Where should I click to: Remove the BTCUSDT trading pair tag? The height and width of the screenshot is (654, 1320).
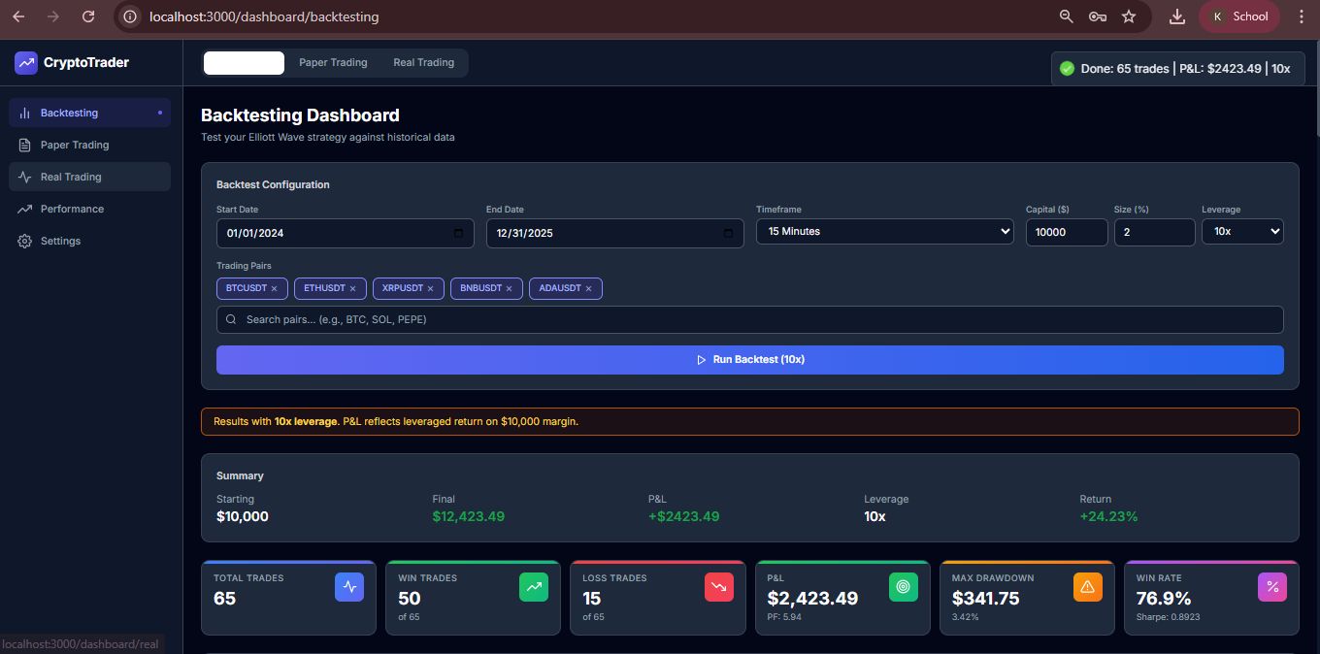(275, 289)
